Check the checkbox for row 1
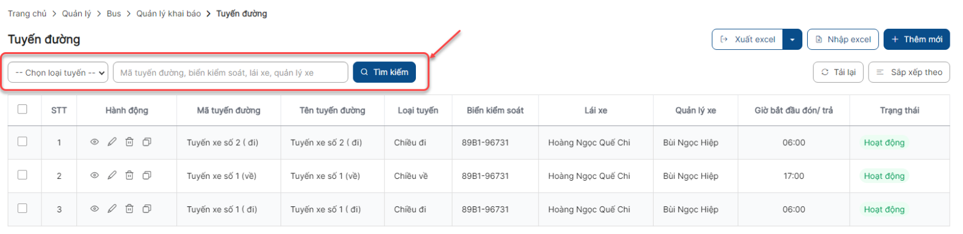 (x=22, y=142)
